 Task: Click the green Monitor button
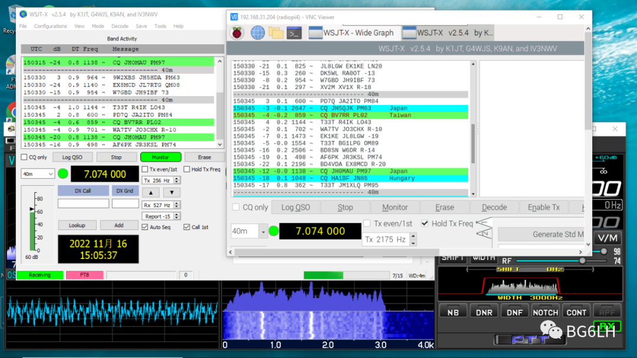160,157
